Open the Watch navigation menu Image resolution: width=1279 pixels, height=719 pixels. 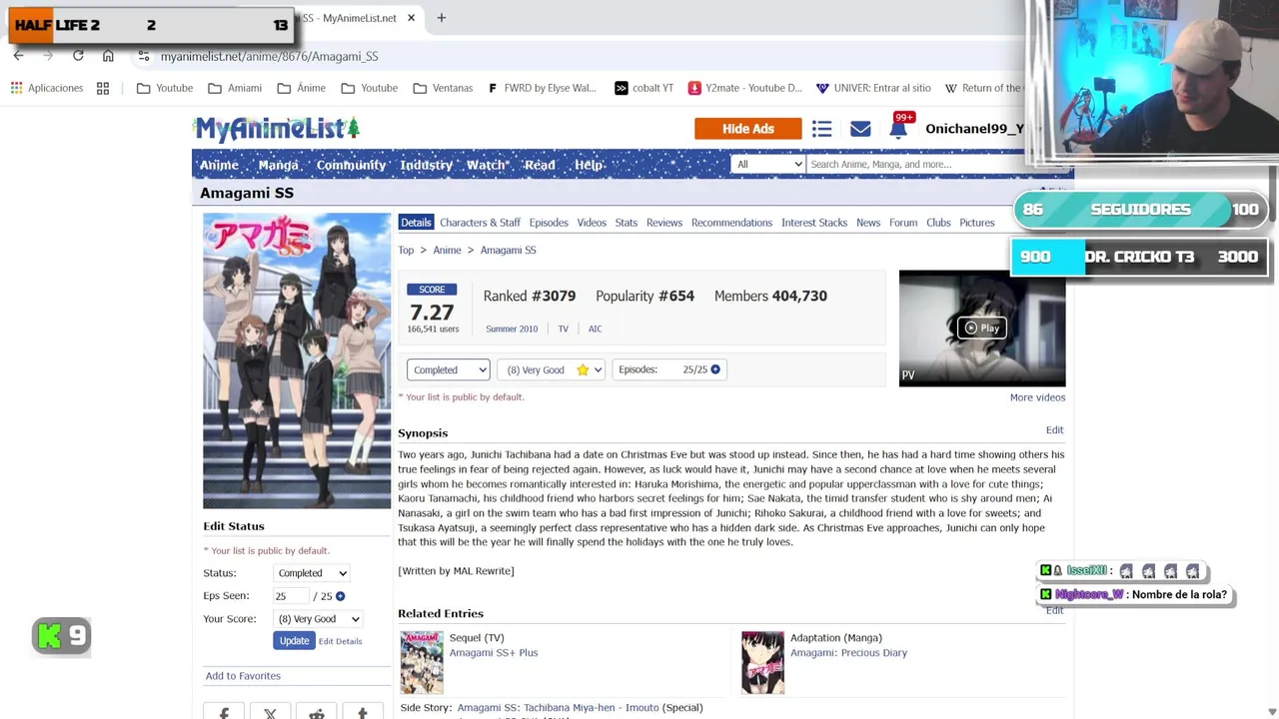(x=486, y=165)
